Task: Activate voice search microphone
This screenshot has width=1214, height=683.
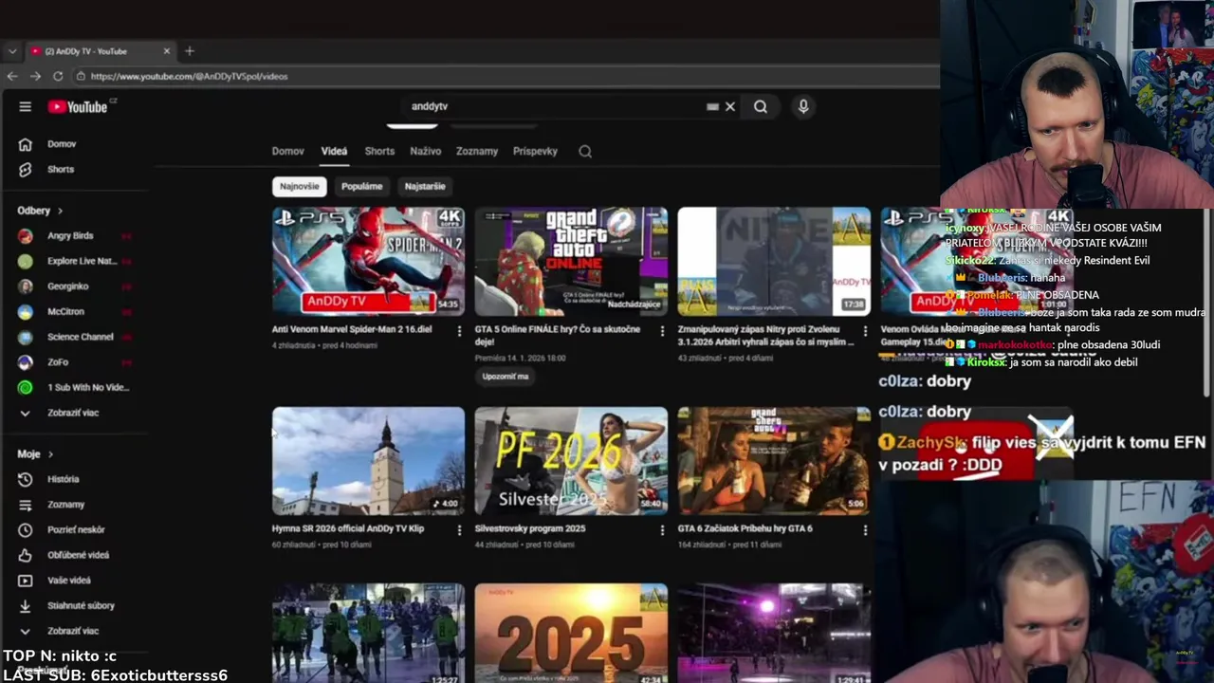Action: coord(803,107)
